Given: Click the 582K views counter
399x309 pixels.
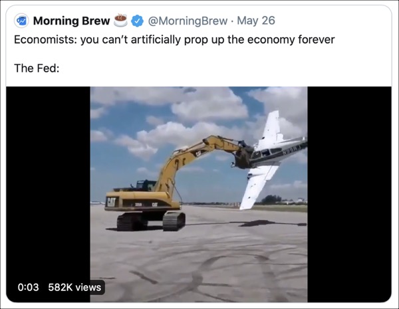Looking at the screenshot, I should tap(74, 287).
